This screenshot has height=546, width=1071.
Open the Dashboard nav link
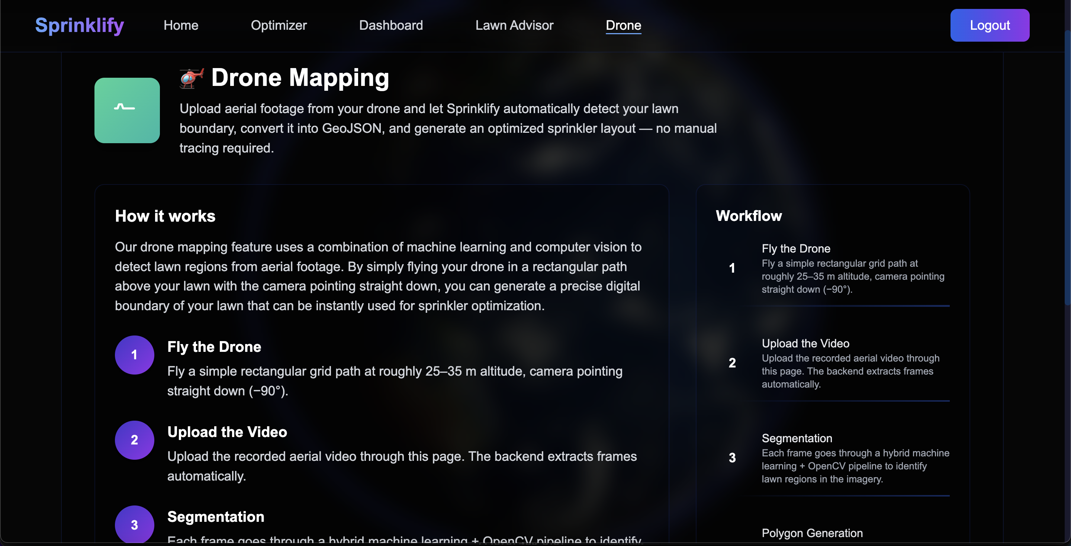(391, 25)
